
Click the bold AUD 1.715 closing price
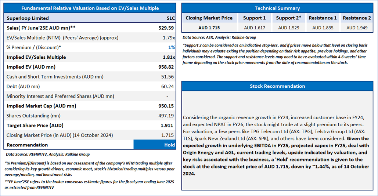click(x=209, y=28)
